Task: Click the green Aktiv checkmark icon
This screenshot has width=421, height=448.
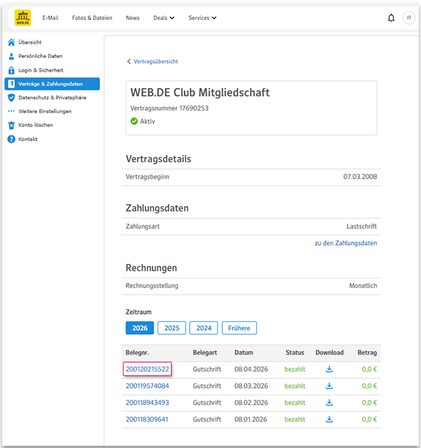Action: 134,121
